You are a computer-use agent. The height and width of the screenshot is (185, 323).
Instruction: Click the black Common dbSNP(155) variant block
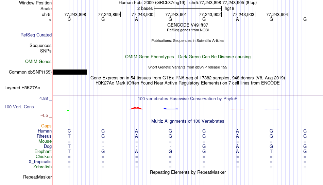point(70,72)
